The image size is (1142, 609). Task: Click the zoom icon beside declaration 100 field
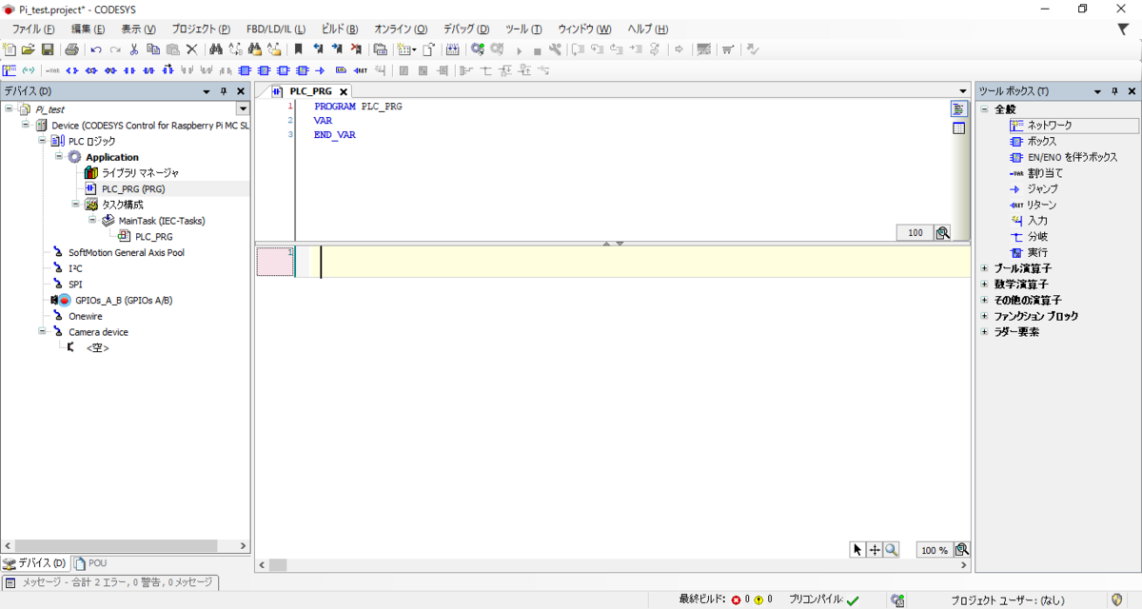(x=942, y=232)
